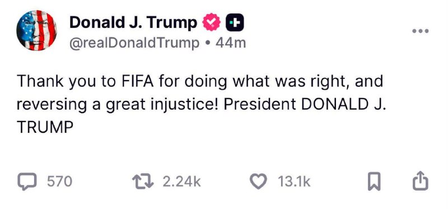Click the word FIFA in the post

pos(138,81)
